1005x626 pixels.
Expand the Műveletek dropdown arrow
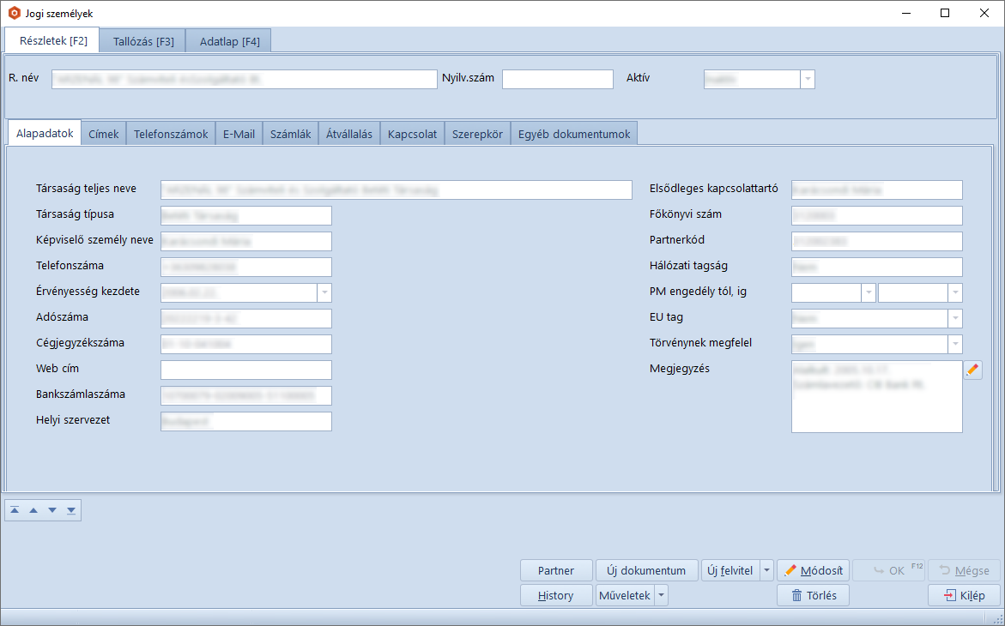point(661,595)
